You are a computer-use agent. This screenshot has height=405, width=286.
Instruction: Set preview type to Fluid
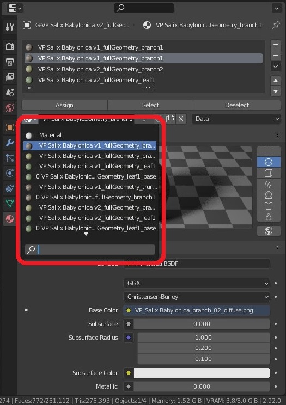pyautogui.click(x=269, y=217)
